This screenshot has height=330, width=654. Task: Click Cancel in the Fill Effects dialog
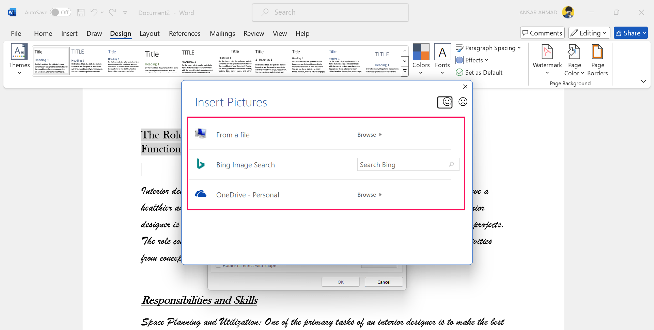click(384, 282)
